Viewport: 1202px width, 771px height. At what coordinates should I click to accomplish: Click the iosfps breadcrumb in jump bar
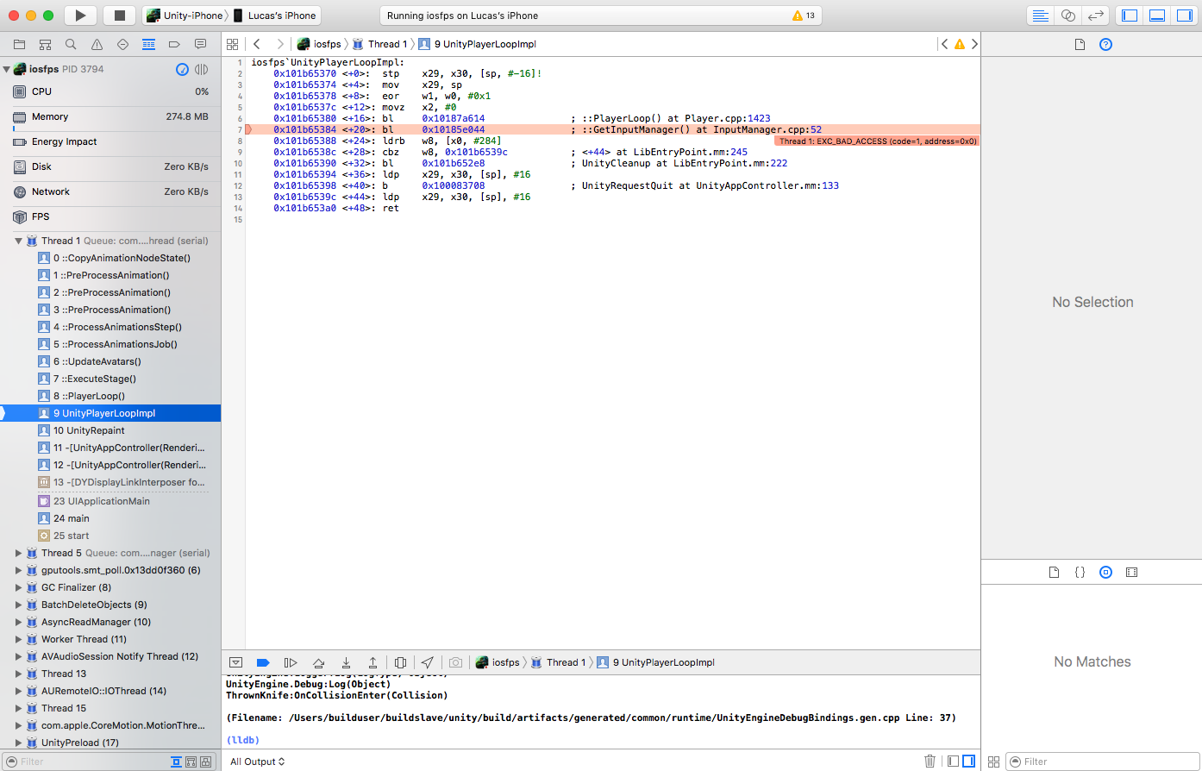click(319, 44)
